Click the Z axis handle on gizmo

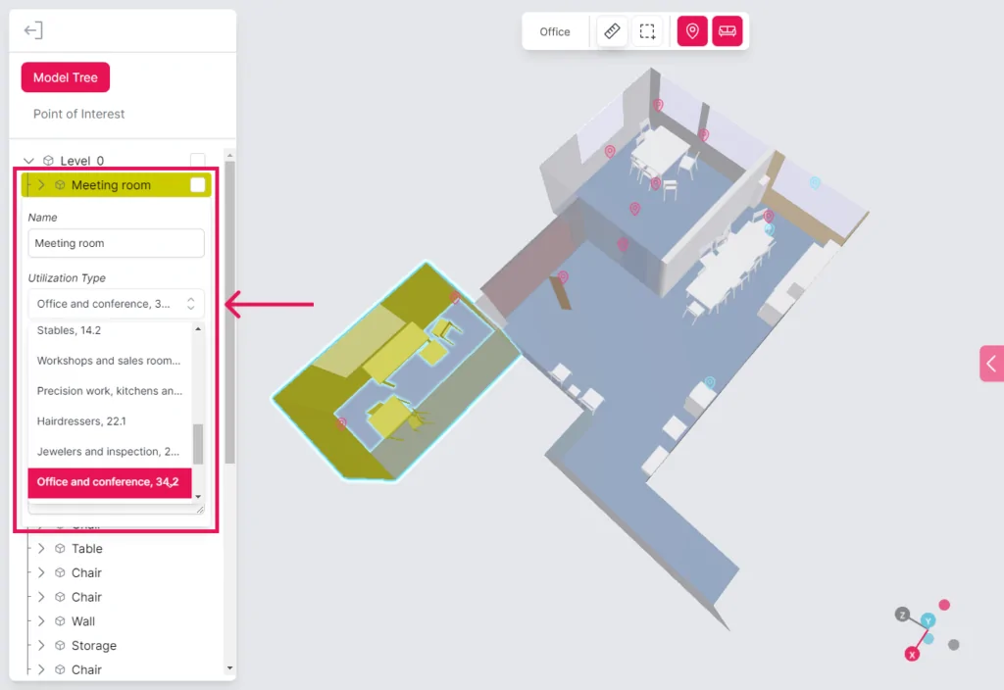coord(902,615)
